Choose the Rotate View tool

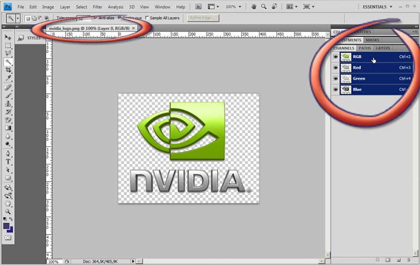274,7
